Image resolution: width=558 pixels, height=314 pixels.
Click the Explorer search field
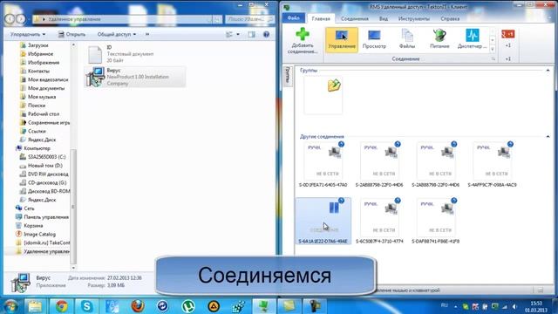tap(250, 19)
